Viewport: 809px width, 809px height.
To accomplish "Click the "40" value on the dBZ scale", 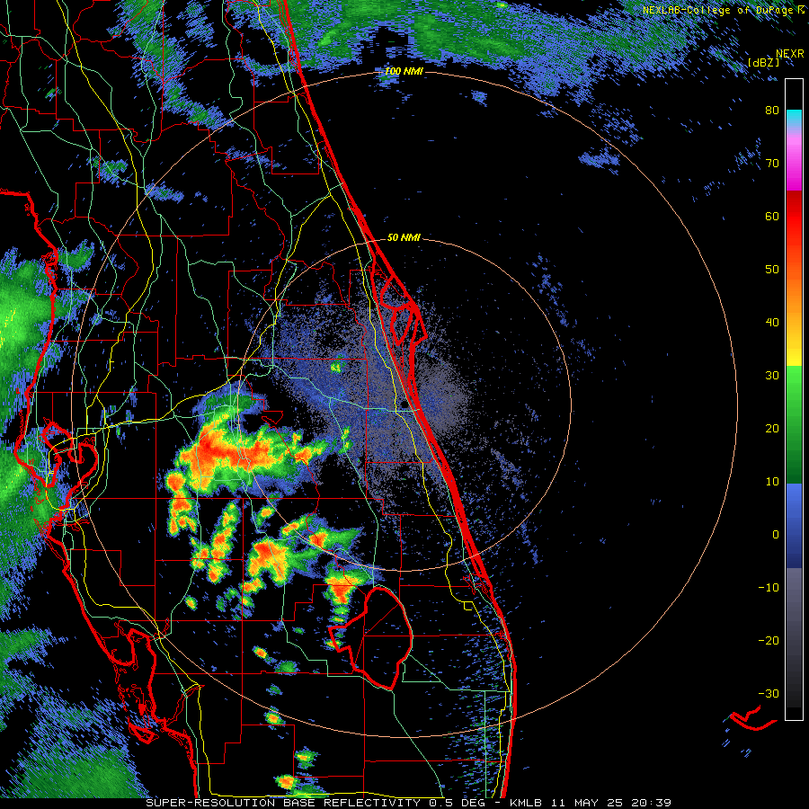I will click(772, 323).
